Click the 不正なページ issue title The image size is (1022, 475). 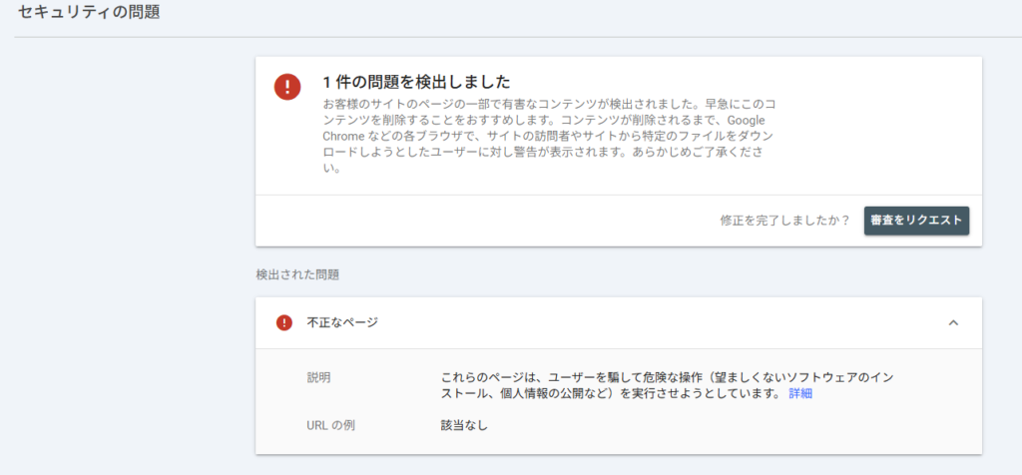pos(342,322)
